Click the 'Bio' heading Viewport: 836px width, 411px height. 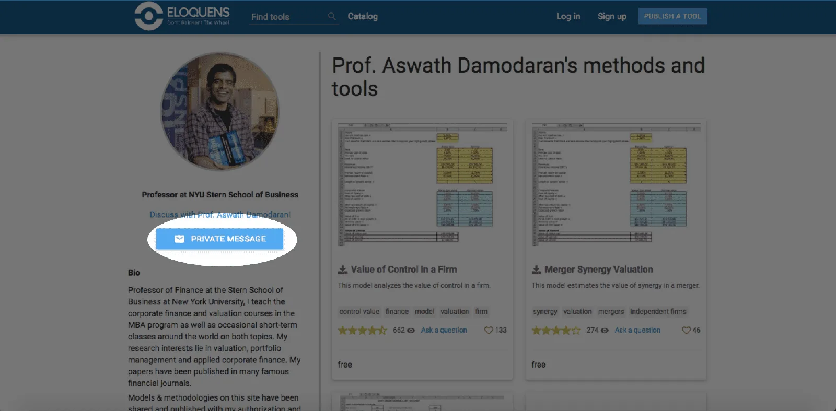tap(134, 273)
